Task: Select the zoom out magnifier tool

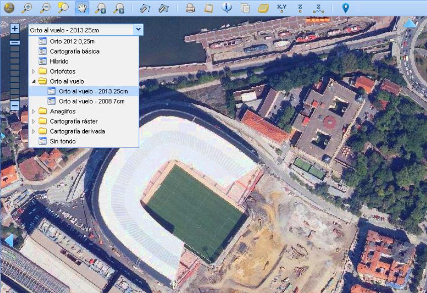Action: coord(45,8)
